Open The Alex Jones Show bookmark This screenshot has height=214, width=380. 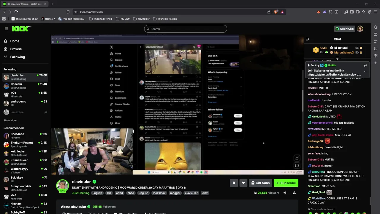point(25,19)
